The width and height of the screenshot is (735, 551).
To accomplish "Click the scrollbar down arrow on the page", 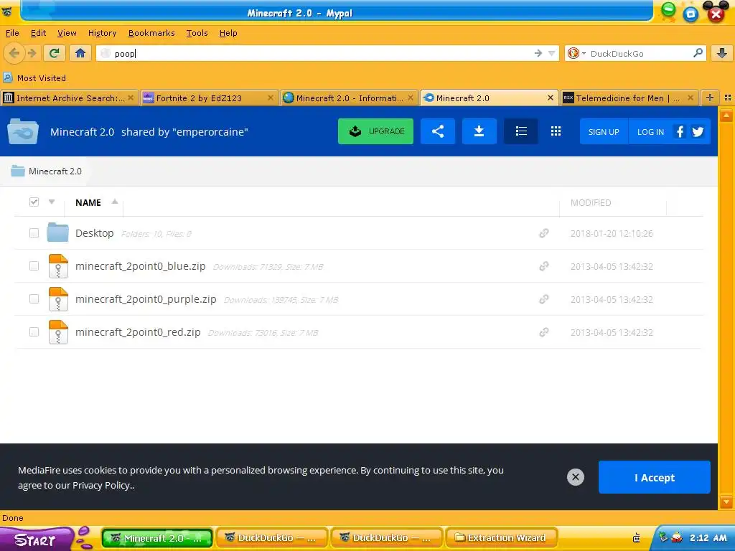I will (726, 501).
